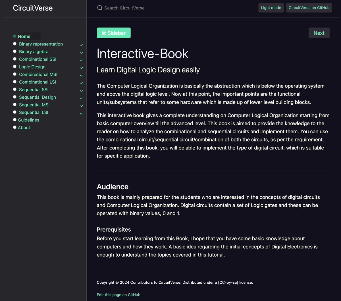Toggle Light mode theme
This screenshot has width=341, height=301.
pyautogui.click(x=271, y=8)
